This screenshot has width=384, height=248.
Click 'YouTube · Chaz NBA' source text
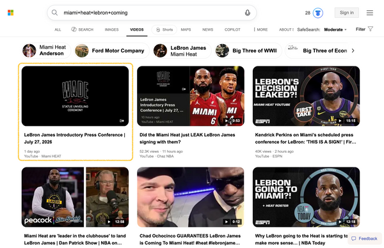point(157,156)
